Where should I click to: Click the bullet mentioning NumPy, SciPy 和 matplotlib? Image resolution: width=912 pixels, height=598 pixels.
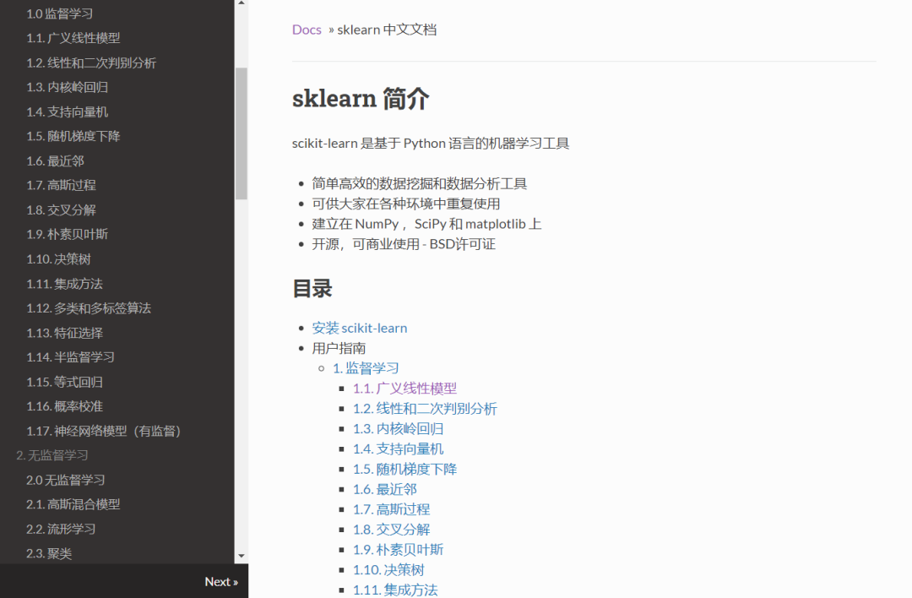[x=426, y=224]
